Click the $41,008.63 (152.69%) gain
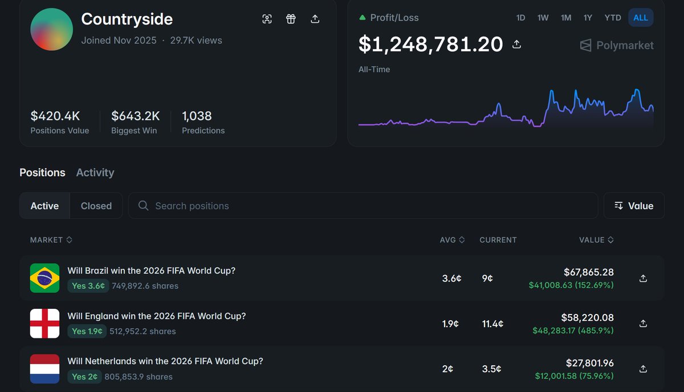The height and width of the screenshot is (392, 684). 571,285
